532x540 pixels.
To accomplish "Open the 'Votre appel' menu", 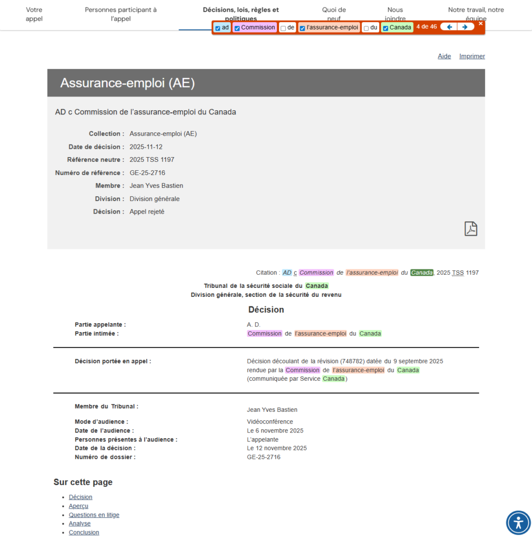I will 34,14.
